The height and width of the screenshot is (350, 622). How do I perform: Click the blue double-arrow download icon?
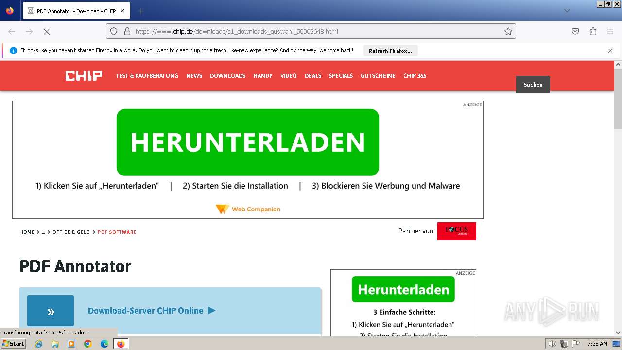pos(51,311)
